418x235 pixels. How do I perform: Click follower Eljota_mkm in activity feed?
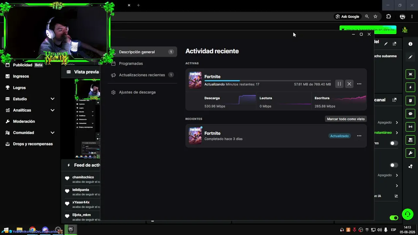(x=81, y=215)
